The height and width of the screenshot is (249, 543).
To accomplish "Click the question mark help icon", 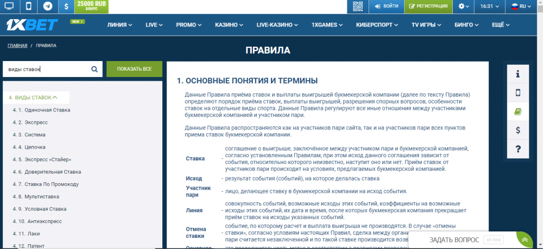I will point(518,149).
